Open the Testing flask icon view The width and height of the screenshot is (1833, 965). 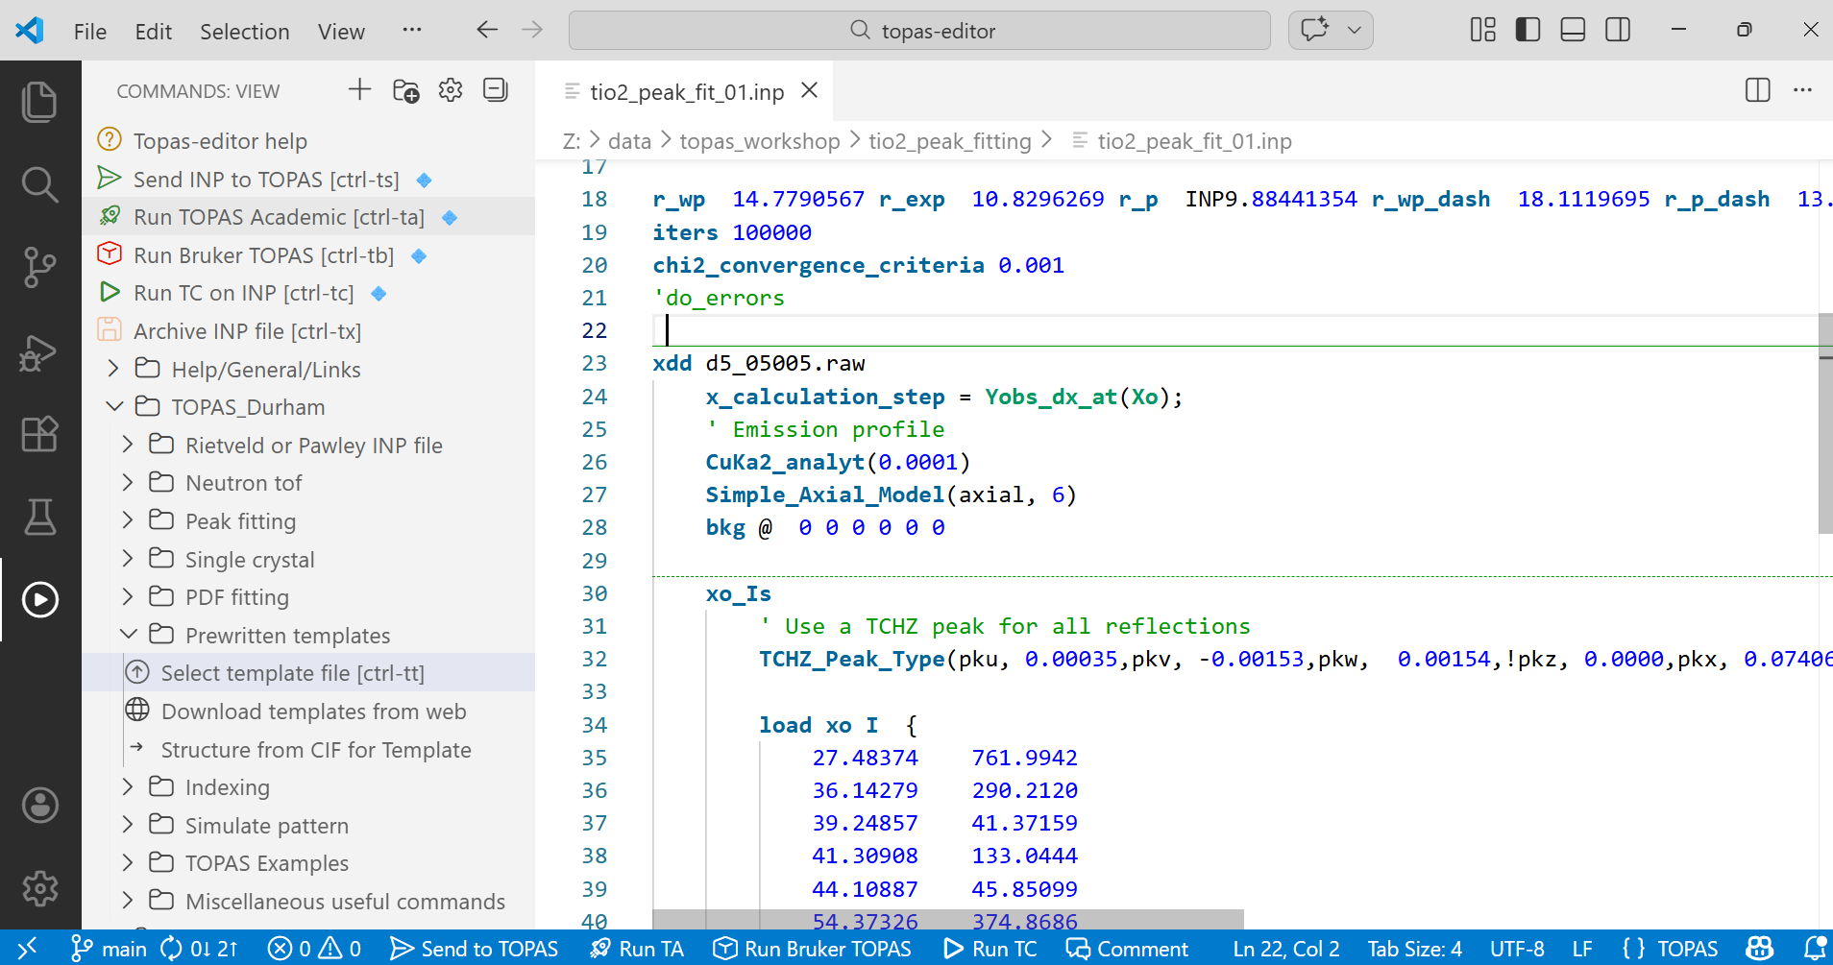pyautogui.click(x=39, y=517)
